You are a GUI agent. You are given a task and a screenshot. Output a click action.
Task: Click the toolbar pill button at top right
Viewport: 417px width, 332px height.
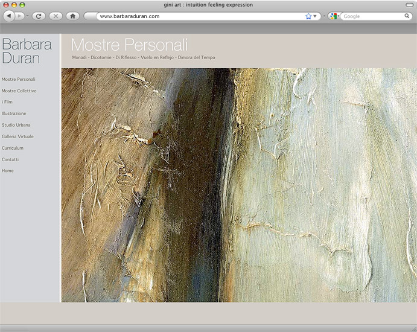[409, 5]
